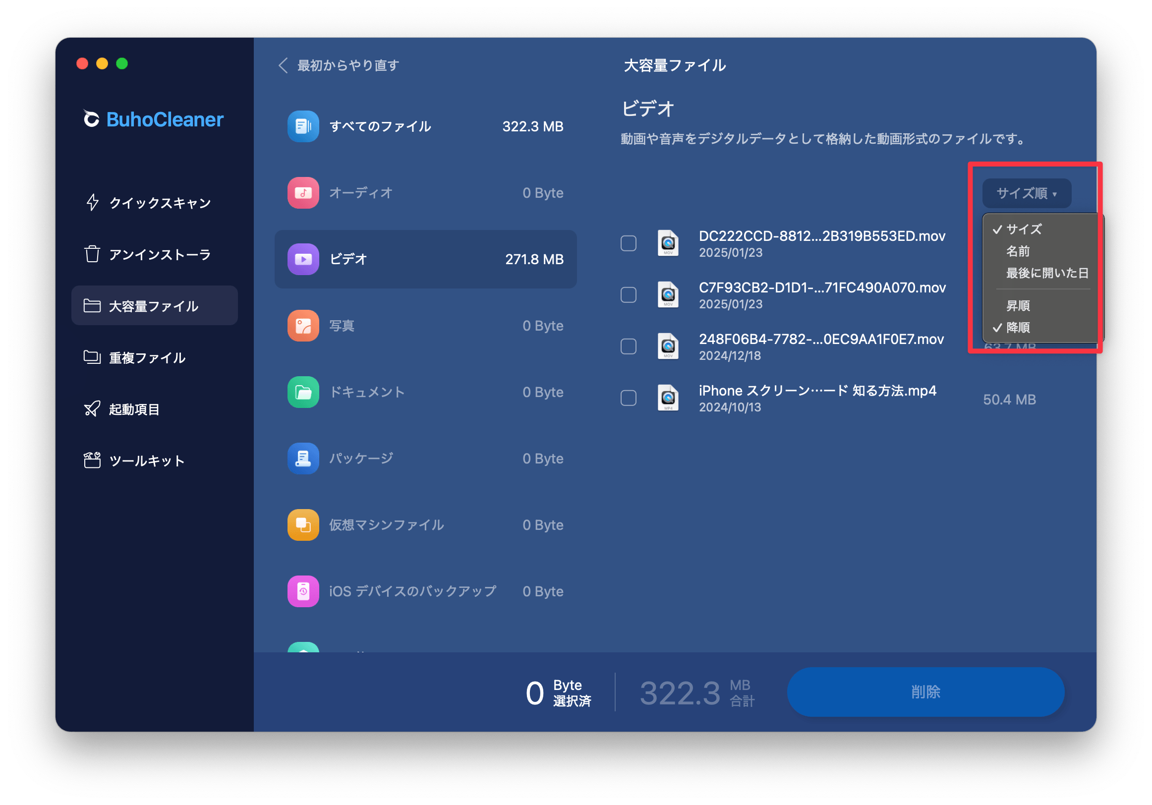
Task: Click the back chevron arrow icon
Action: pos(284,65)
